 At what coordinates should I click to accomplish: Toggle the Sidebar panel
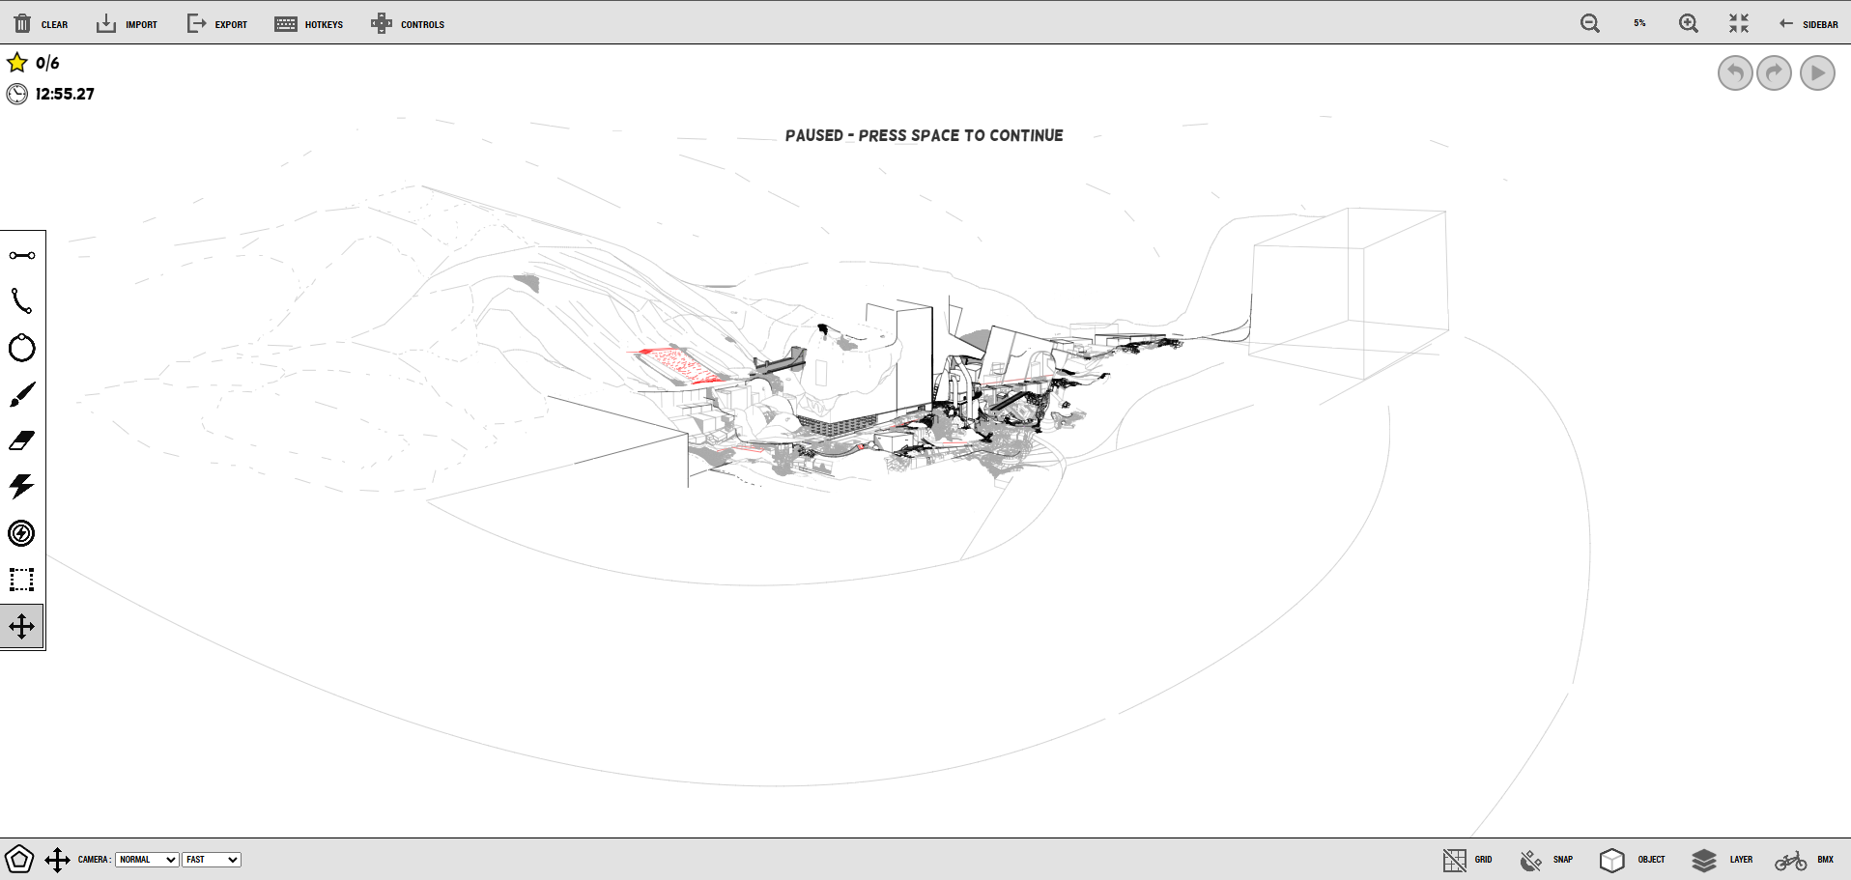point(1808,24)
